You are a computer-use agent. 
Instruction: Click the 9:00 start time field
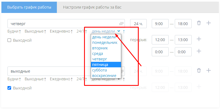click(x=160, y=24)
